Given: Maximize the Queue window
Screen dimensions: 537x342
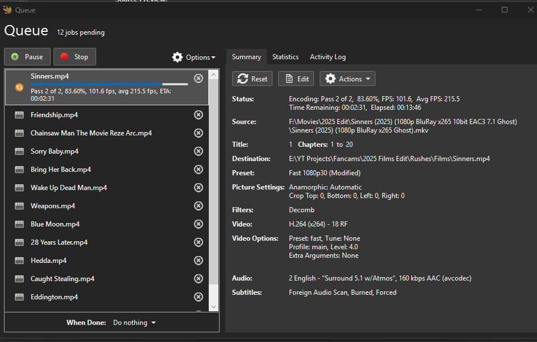Looking at the screenshot, I should tap(505, 10).
